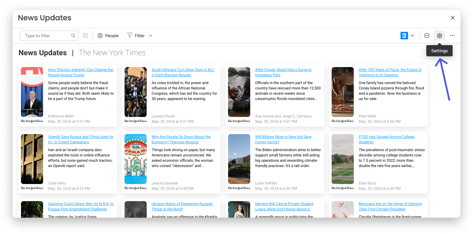
Task: Click the NYT logo under the Economy article thumbnail
Action: point(136,188)
